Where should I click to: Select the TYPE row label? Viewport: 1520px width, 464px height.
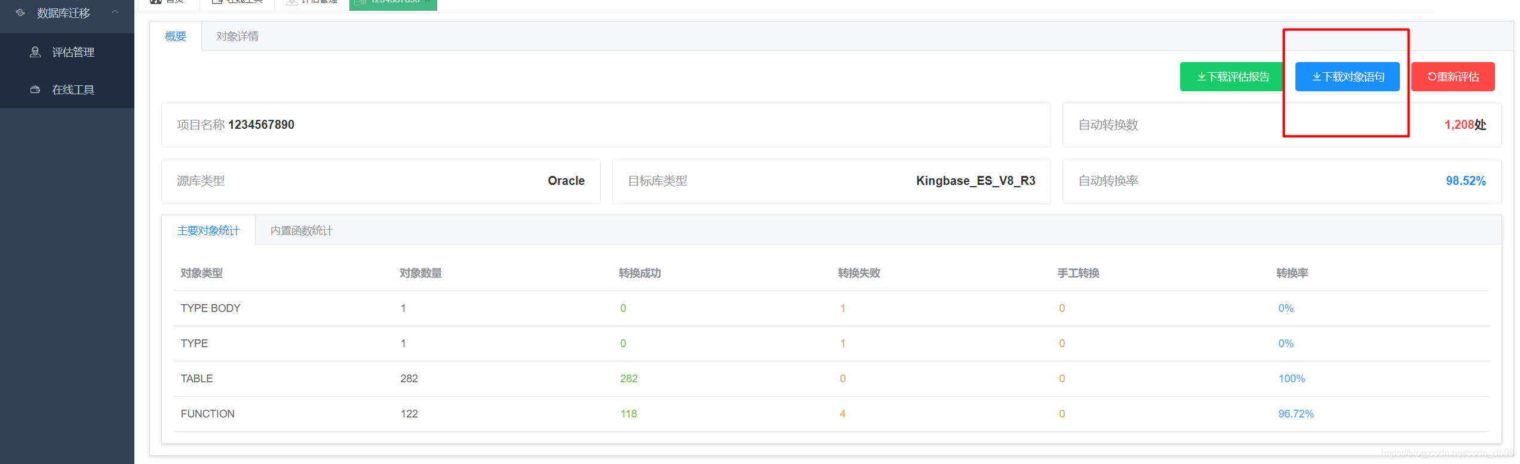[194, 344]
